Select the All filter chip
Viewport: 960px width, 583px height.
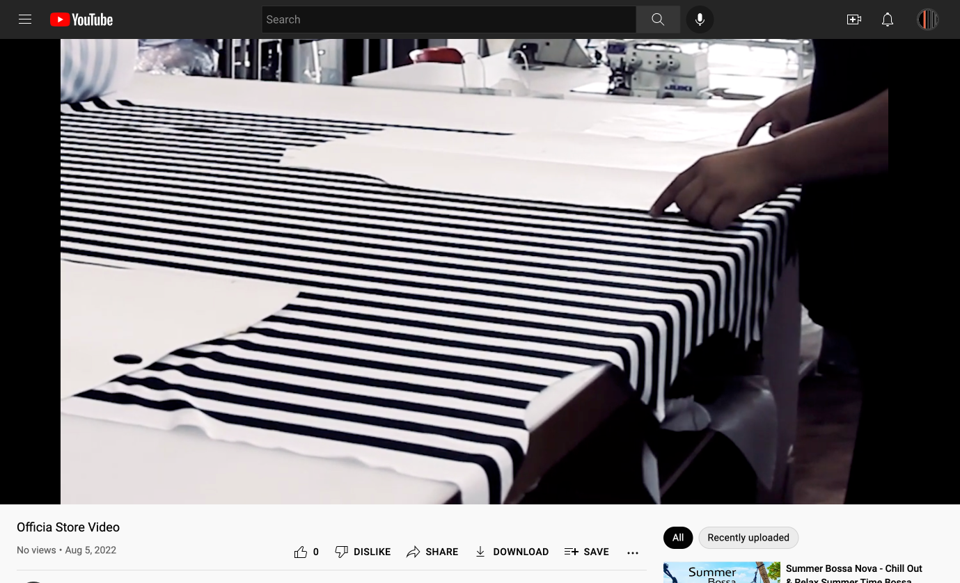[678, 538]
